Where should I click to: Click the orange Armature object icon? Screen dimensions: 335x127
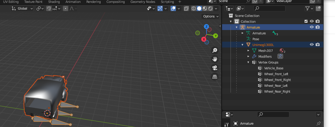coord(242,27)
